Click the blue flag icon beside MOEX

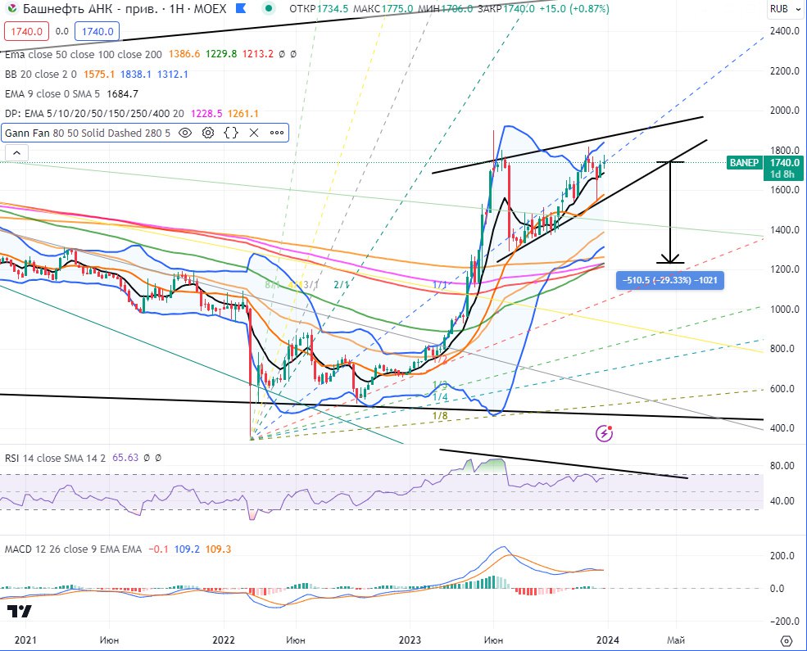click(x=240, y=9)
